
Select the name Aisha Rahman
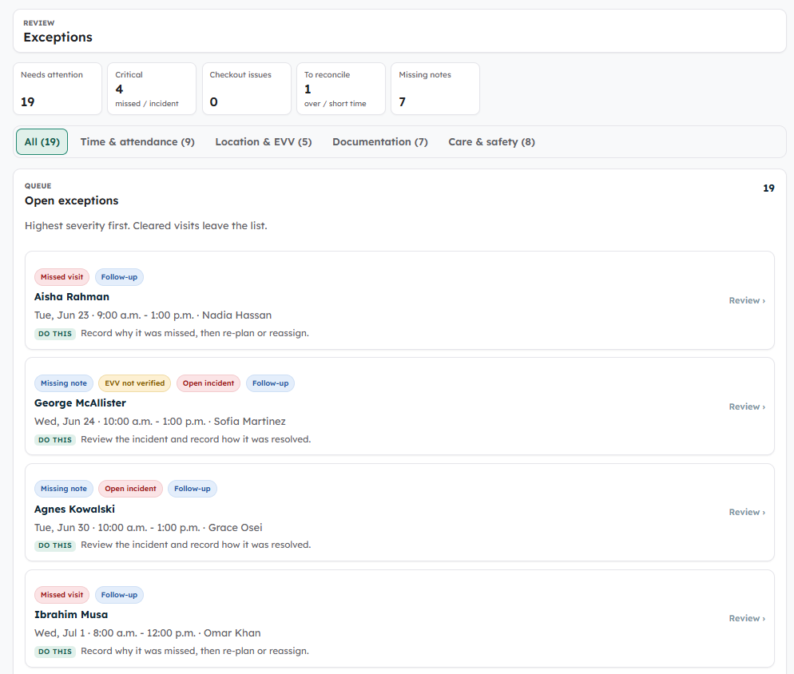(72, 297)
